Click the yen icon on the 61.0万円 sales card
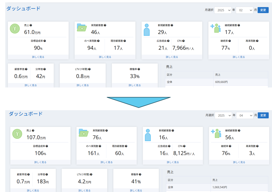 pos(15,29)
